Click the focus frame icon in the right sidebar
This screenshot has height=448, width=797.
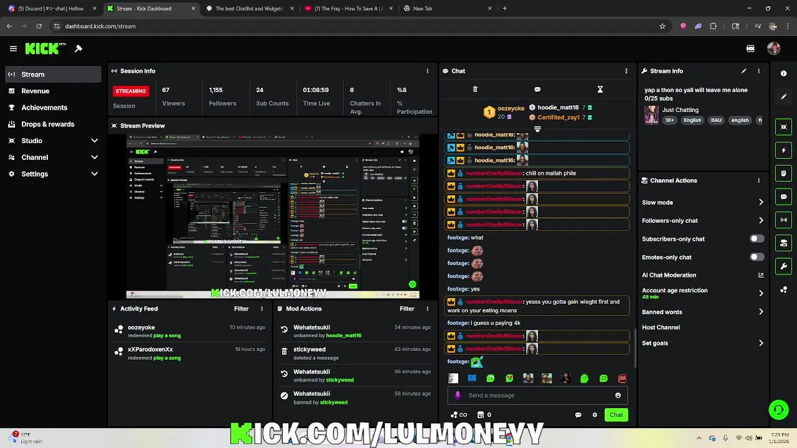(783, 127)
